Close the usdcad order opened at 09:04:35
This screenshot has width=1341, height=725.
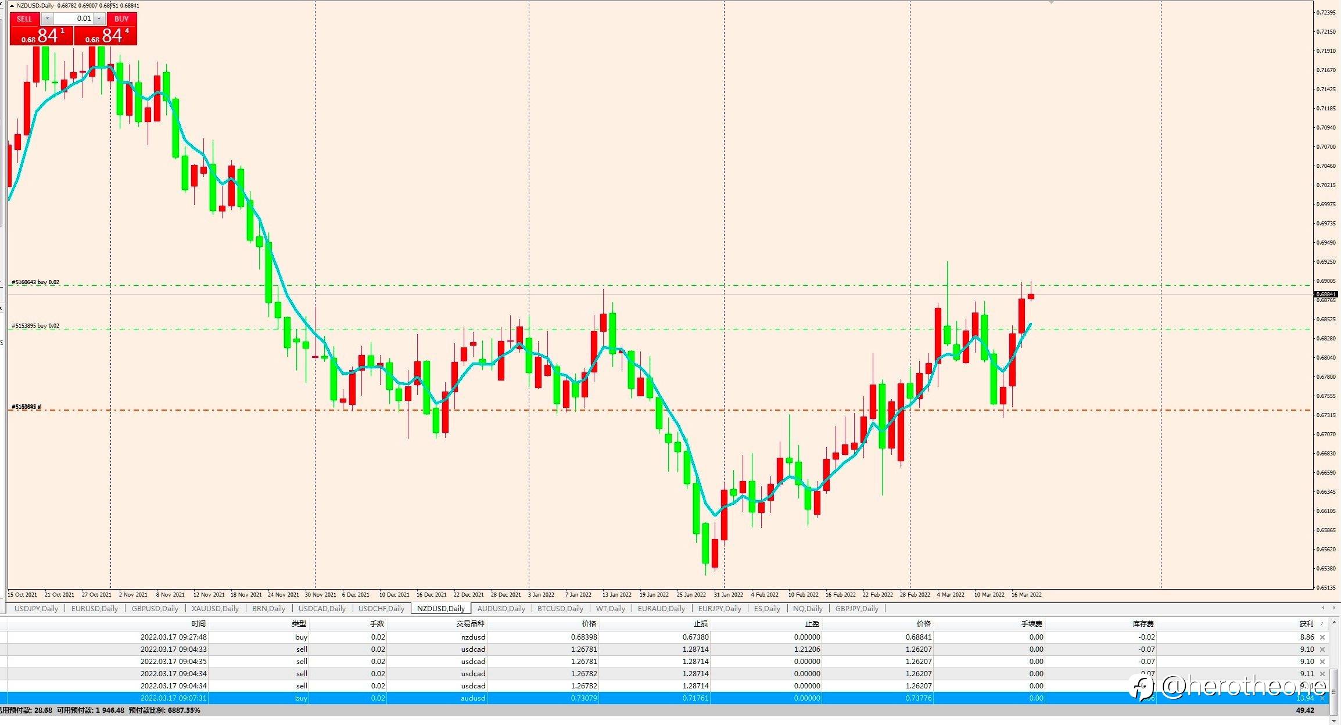(x=1322, y=662)
